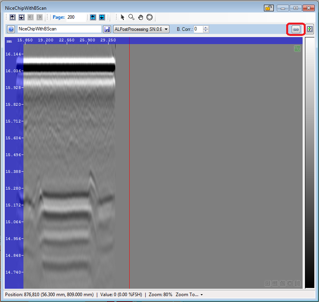Click the blue help question mark icon
This screenshot has width=319, height=302.
11,29
